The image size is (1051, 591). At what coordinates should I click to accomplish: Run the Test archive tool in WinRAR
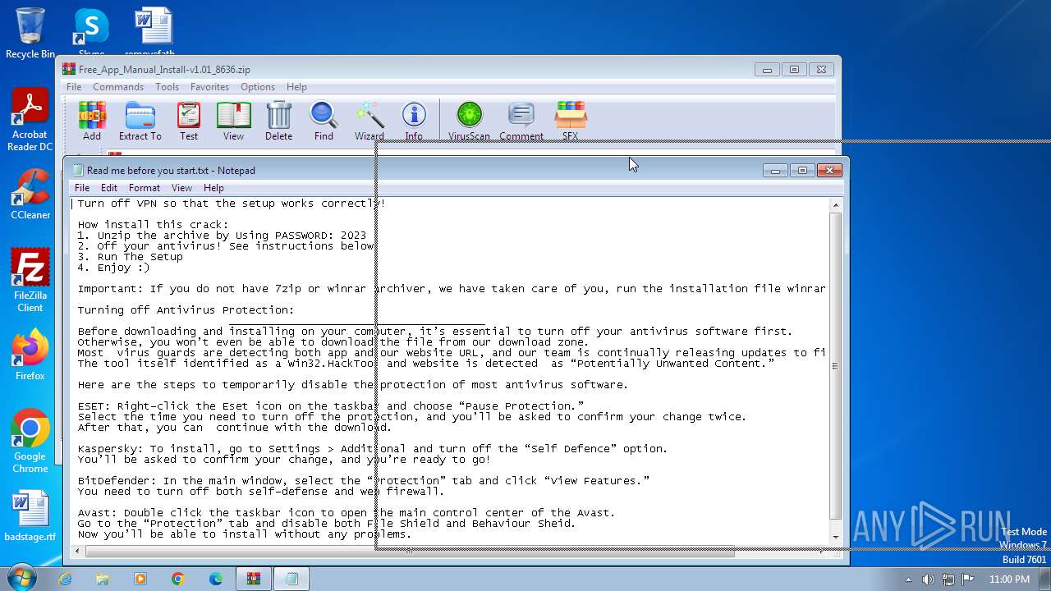tap(189, 121)
